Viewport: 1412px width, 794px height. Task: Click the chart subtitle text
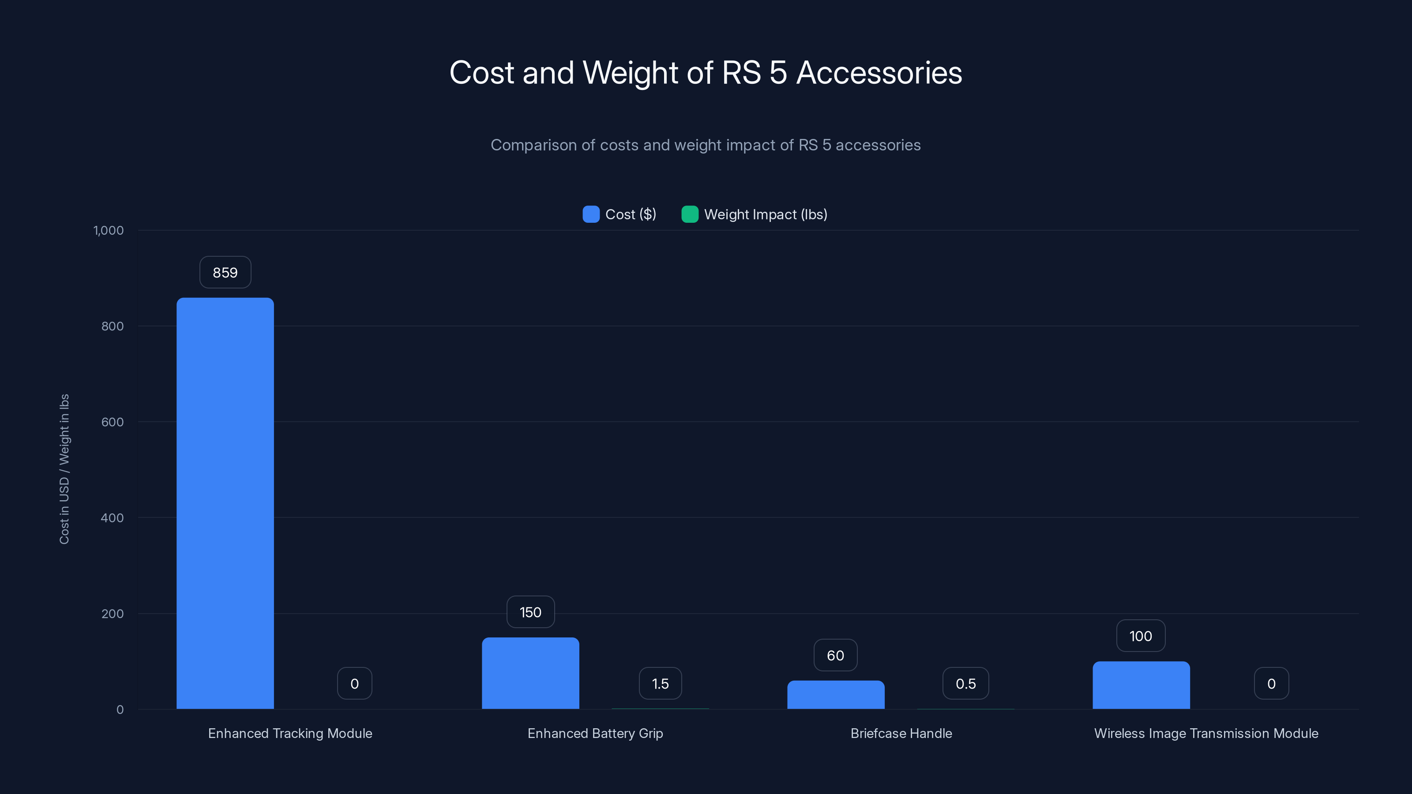click(x=706, y=145)
